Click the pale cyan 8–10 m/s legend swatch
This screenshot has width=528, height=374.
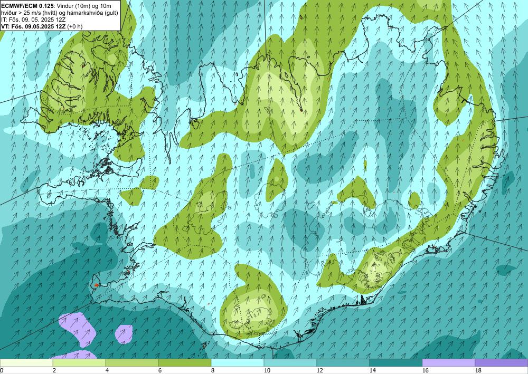(238, 363)
